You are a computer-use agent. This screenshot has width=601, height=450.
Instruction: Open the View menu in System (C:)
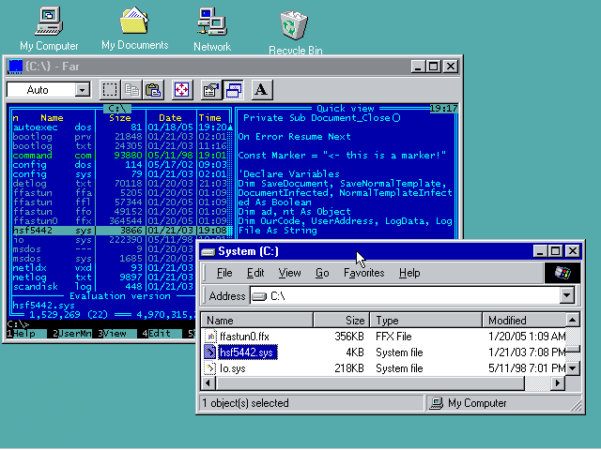coord(289,273)
